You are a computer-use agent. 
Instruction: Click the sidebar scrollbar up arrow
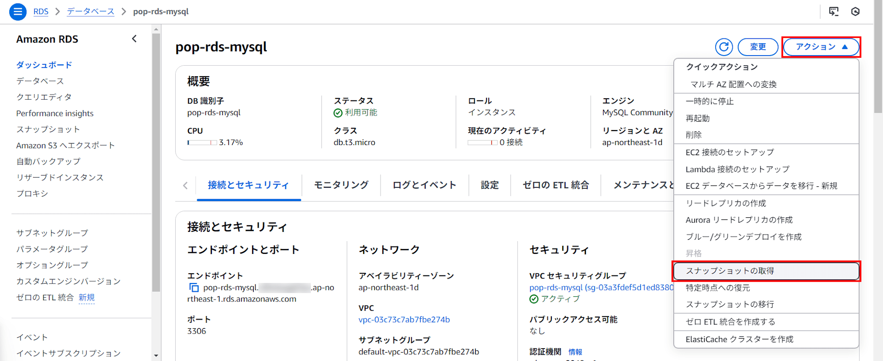pyautogui.click(x=156, y=30)
